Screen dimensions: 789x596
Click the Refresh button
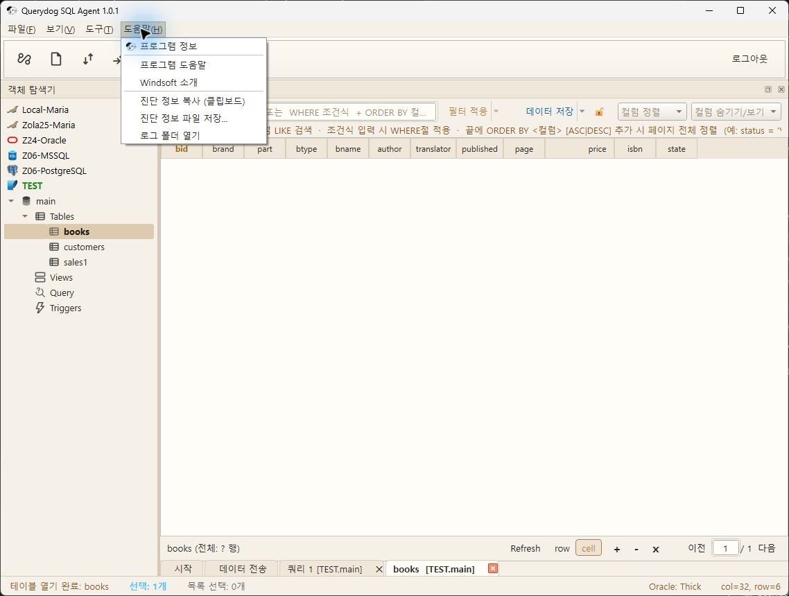coord(525,549)
